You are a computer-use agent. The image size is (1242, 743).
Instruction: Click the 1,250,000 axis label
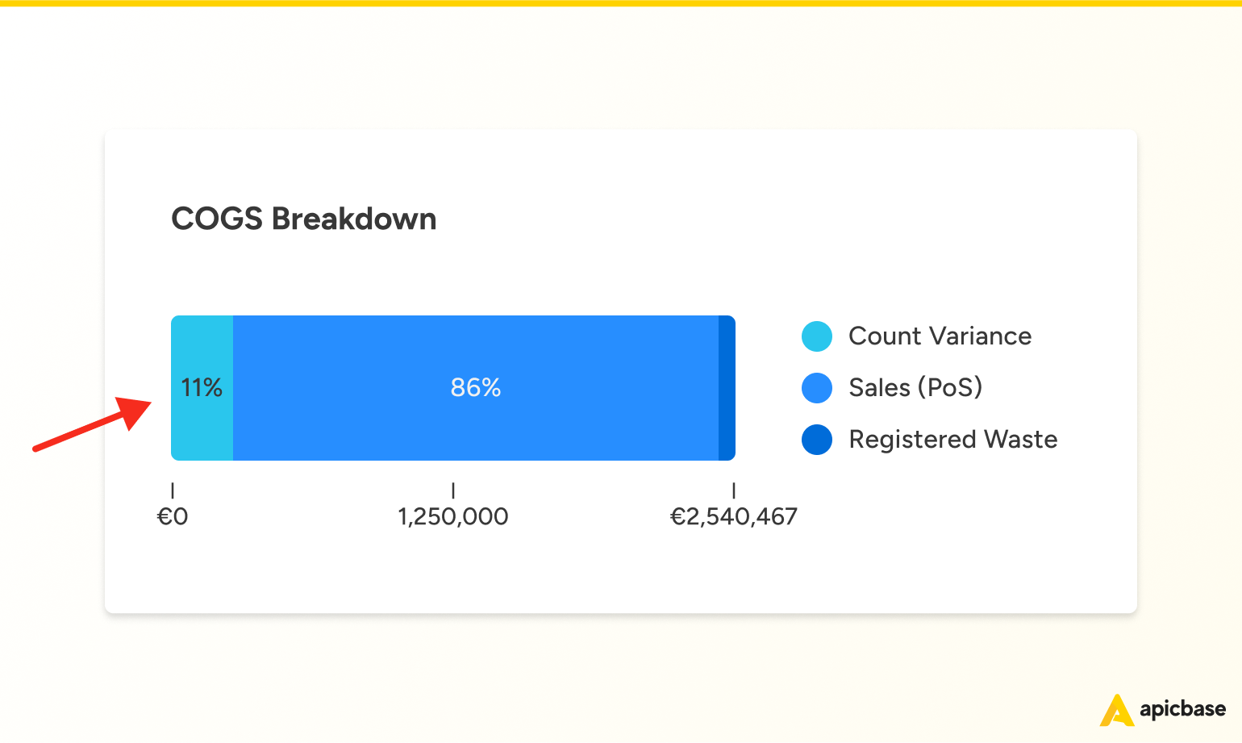click(453, 517)
